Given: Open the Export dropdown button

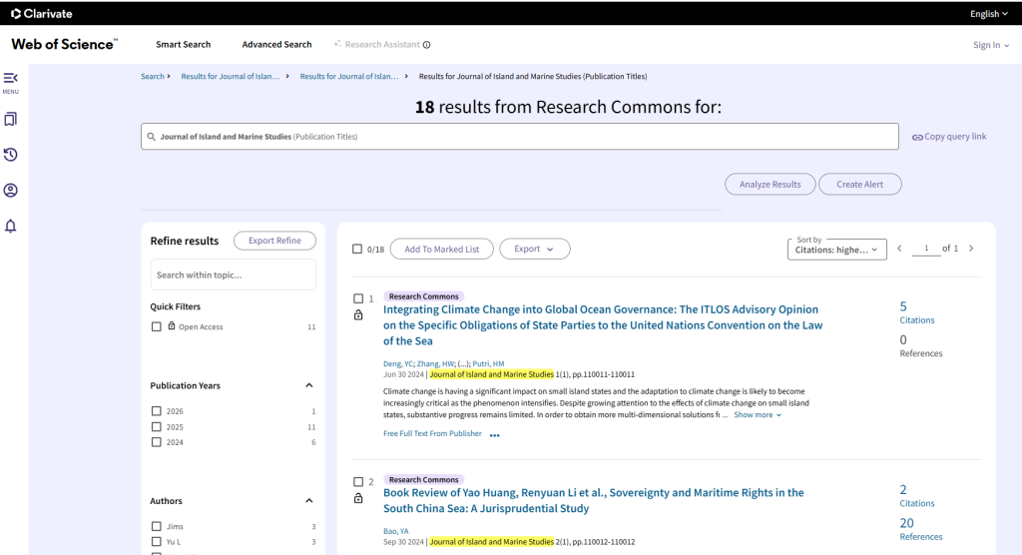Looking at the screenshot, I should (x=534, y=250).
